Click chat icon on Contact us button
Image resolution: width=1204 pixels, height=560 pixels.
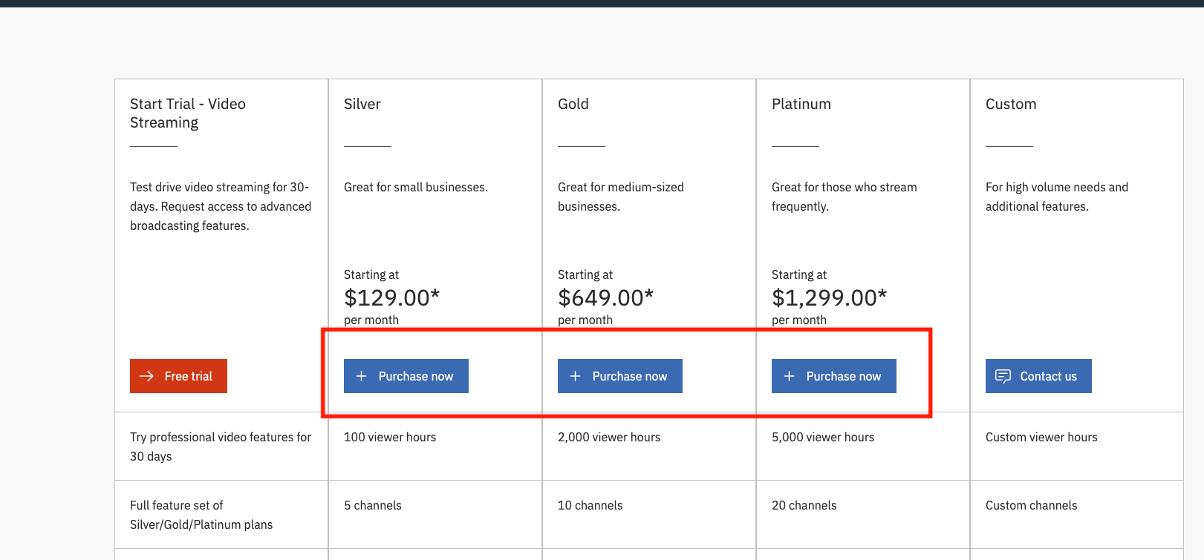click(x=1003, y=376)
